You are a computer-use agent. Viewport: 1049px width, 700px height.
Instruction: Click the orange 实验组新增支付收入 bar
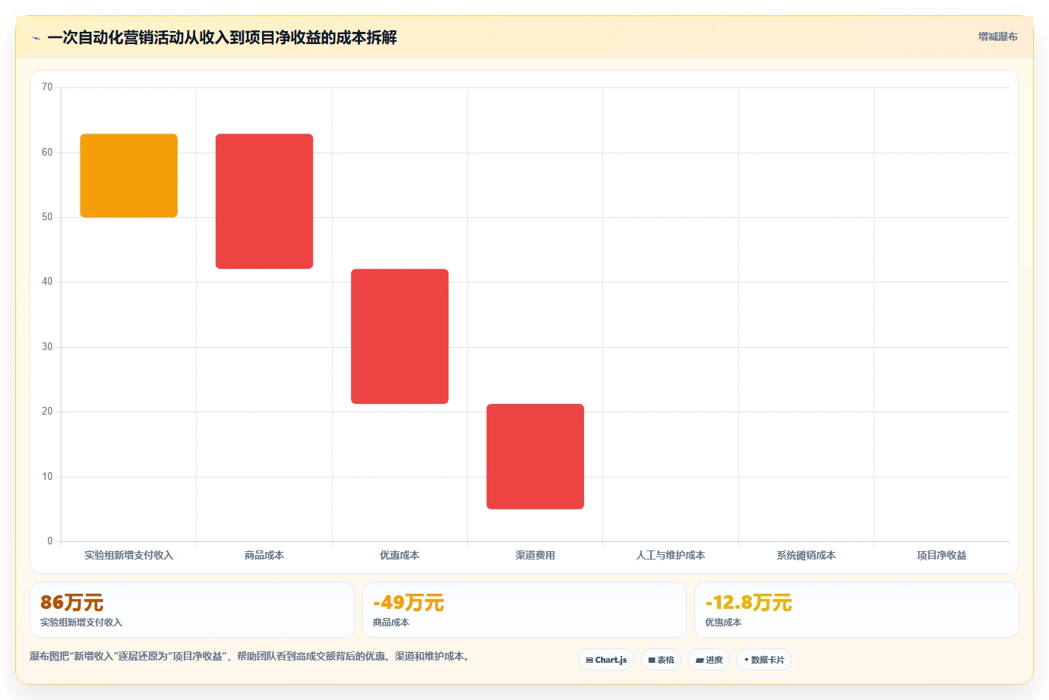[x=129, y=175]
